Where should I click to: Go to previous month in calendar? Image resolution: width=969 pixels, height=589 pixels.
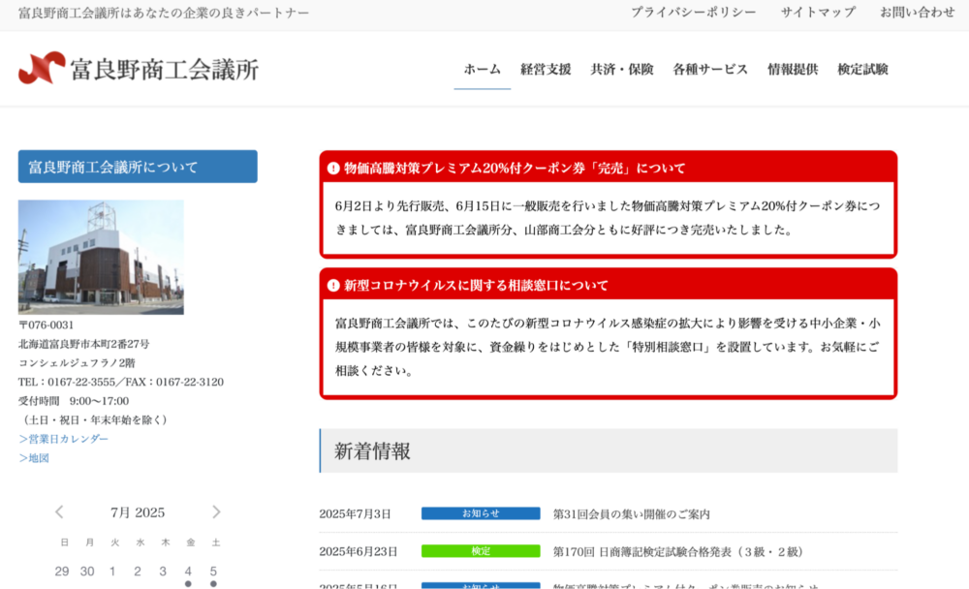pyautogui.click(x=59, y=512)
